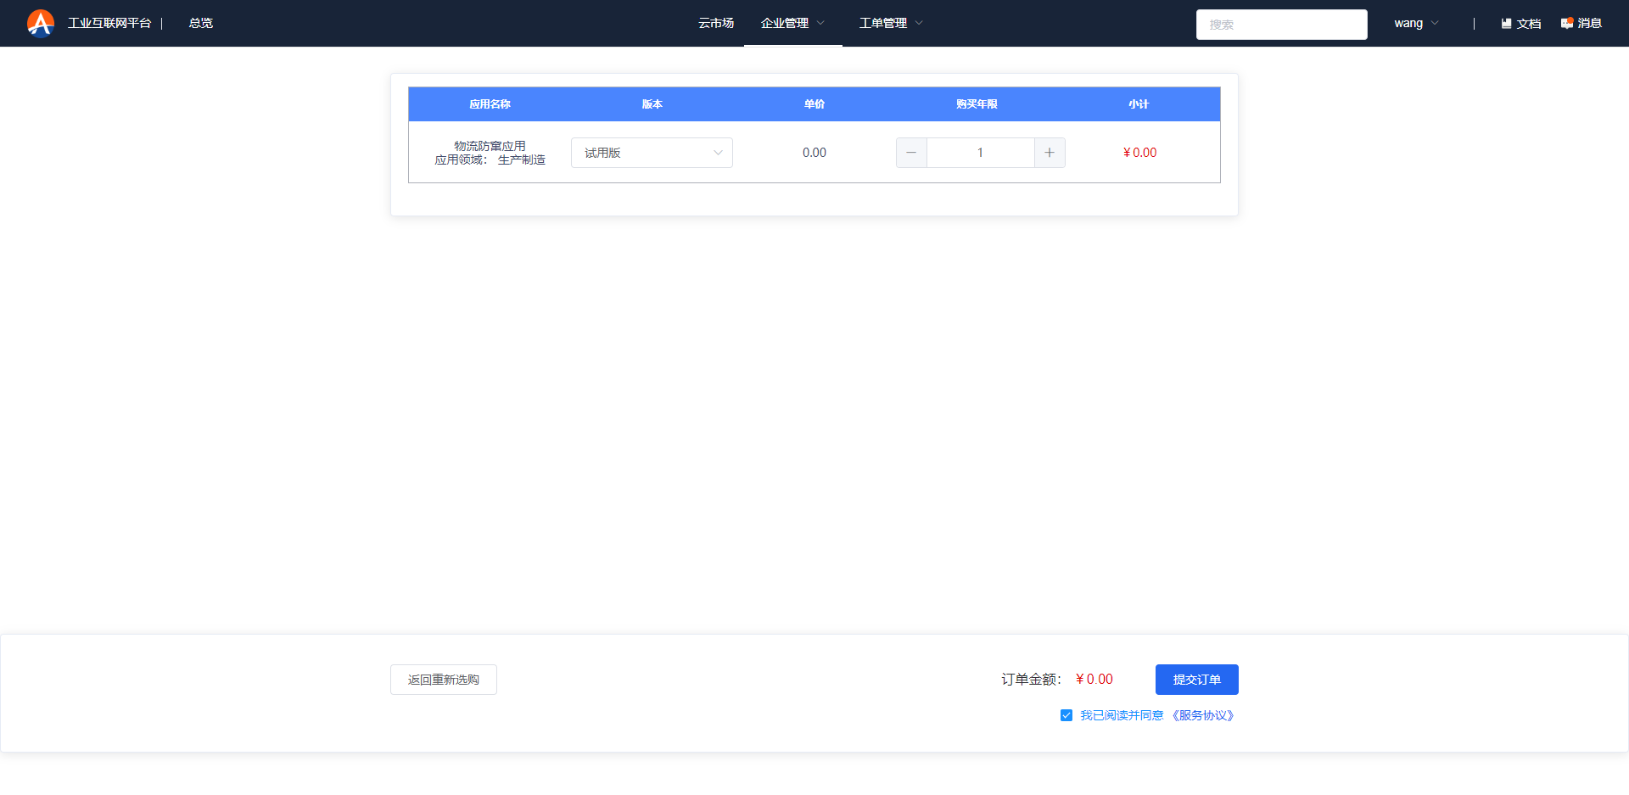Click the 购买年限 column header

(x=977, y=104)
